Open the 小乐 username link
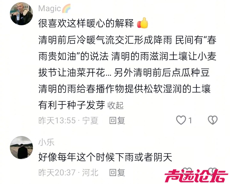Screen dimensions: 230x184 pos(46,142)
